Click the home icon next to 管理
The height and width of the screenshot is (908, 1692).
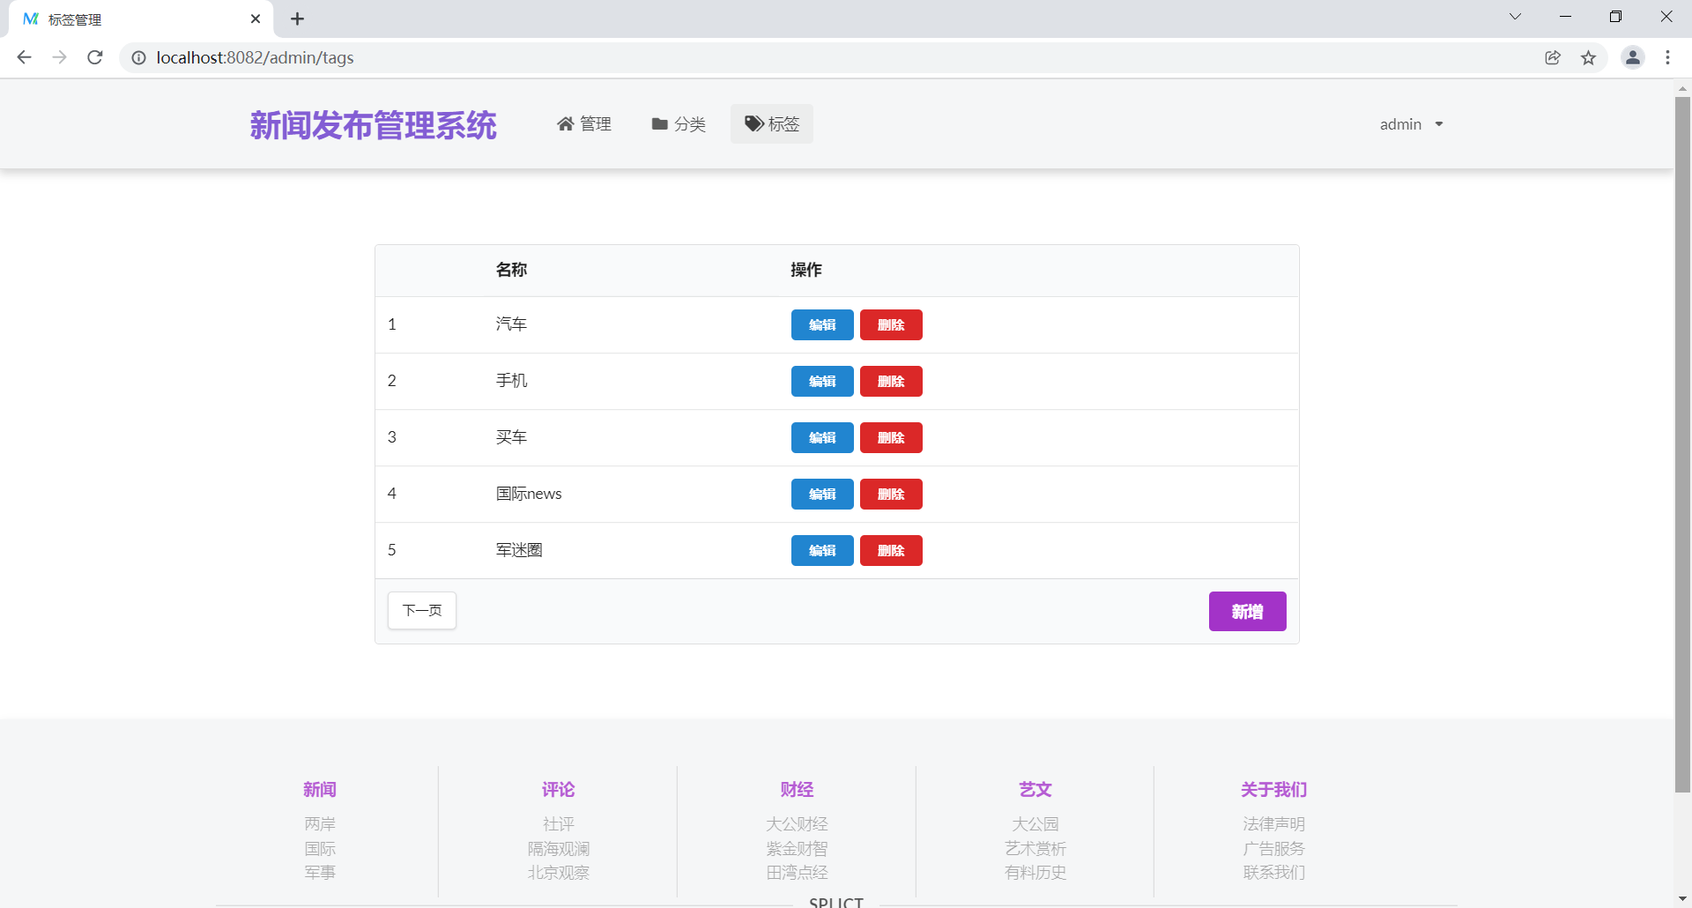[x=566, y=123]
